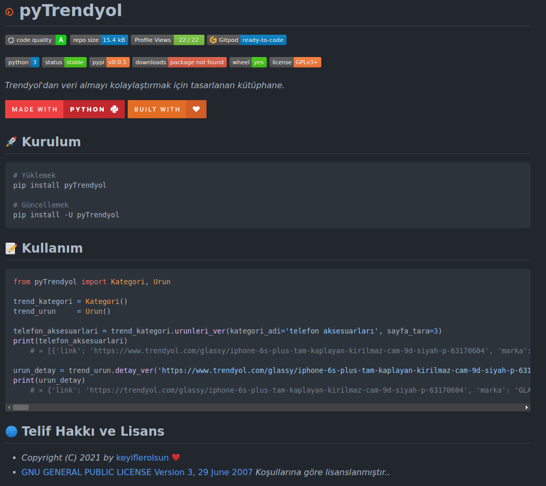Click the 'from pyTrendyol import' code line
The image size is (546, 486).
[92, 282]
